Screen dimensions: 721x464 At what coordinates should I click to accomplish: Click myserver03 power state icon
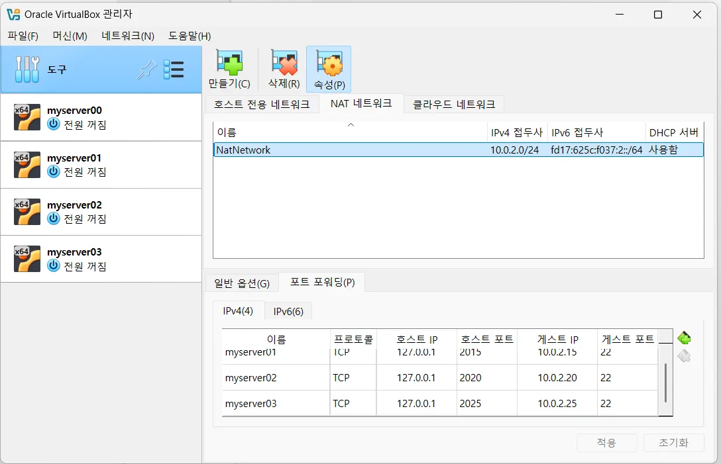[54, 265]
